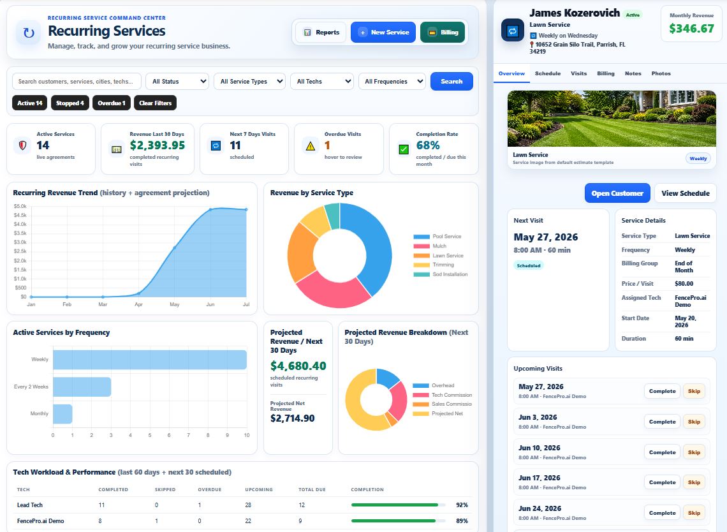Toggle the Stopped 4 filter chip
This screenshot has width=727, height=532.
point(70,103)
